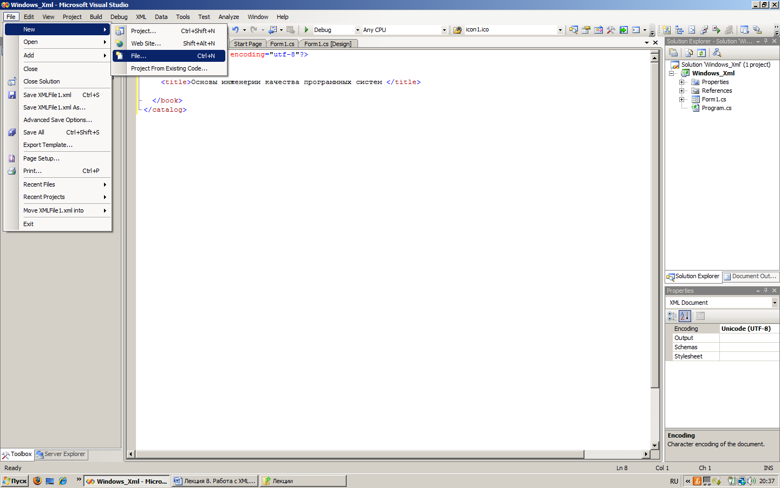The height and width of the screenshot is (488, 780).
Task: Switch to Лекция 8 Word taskbar button
Action: pyautogui.click(x=215, y=481)
